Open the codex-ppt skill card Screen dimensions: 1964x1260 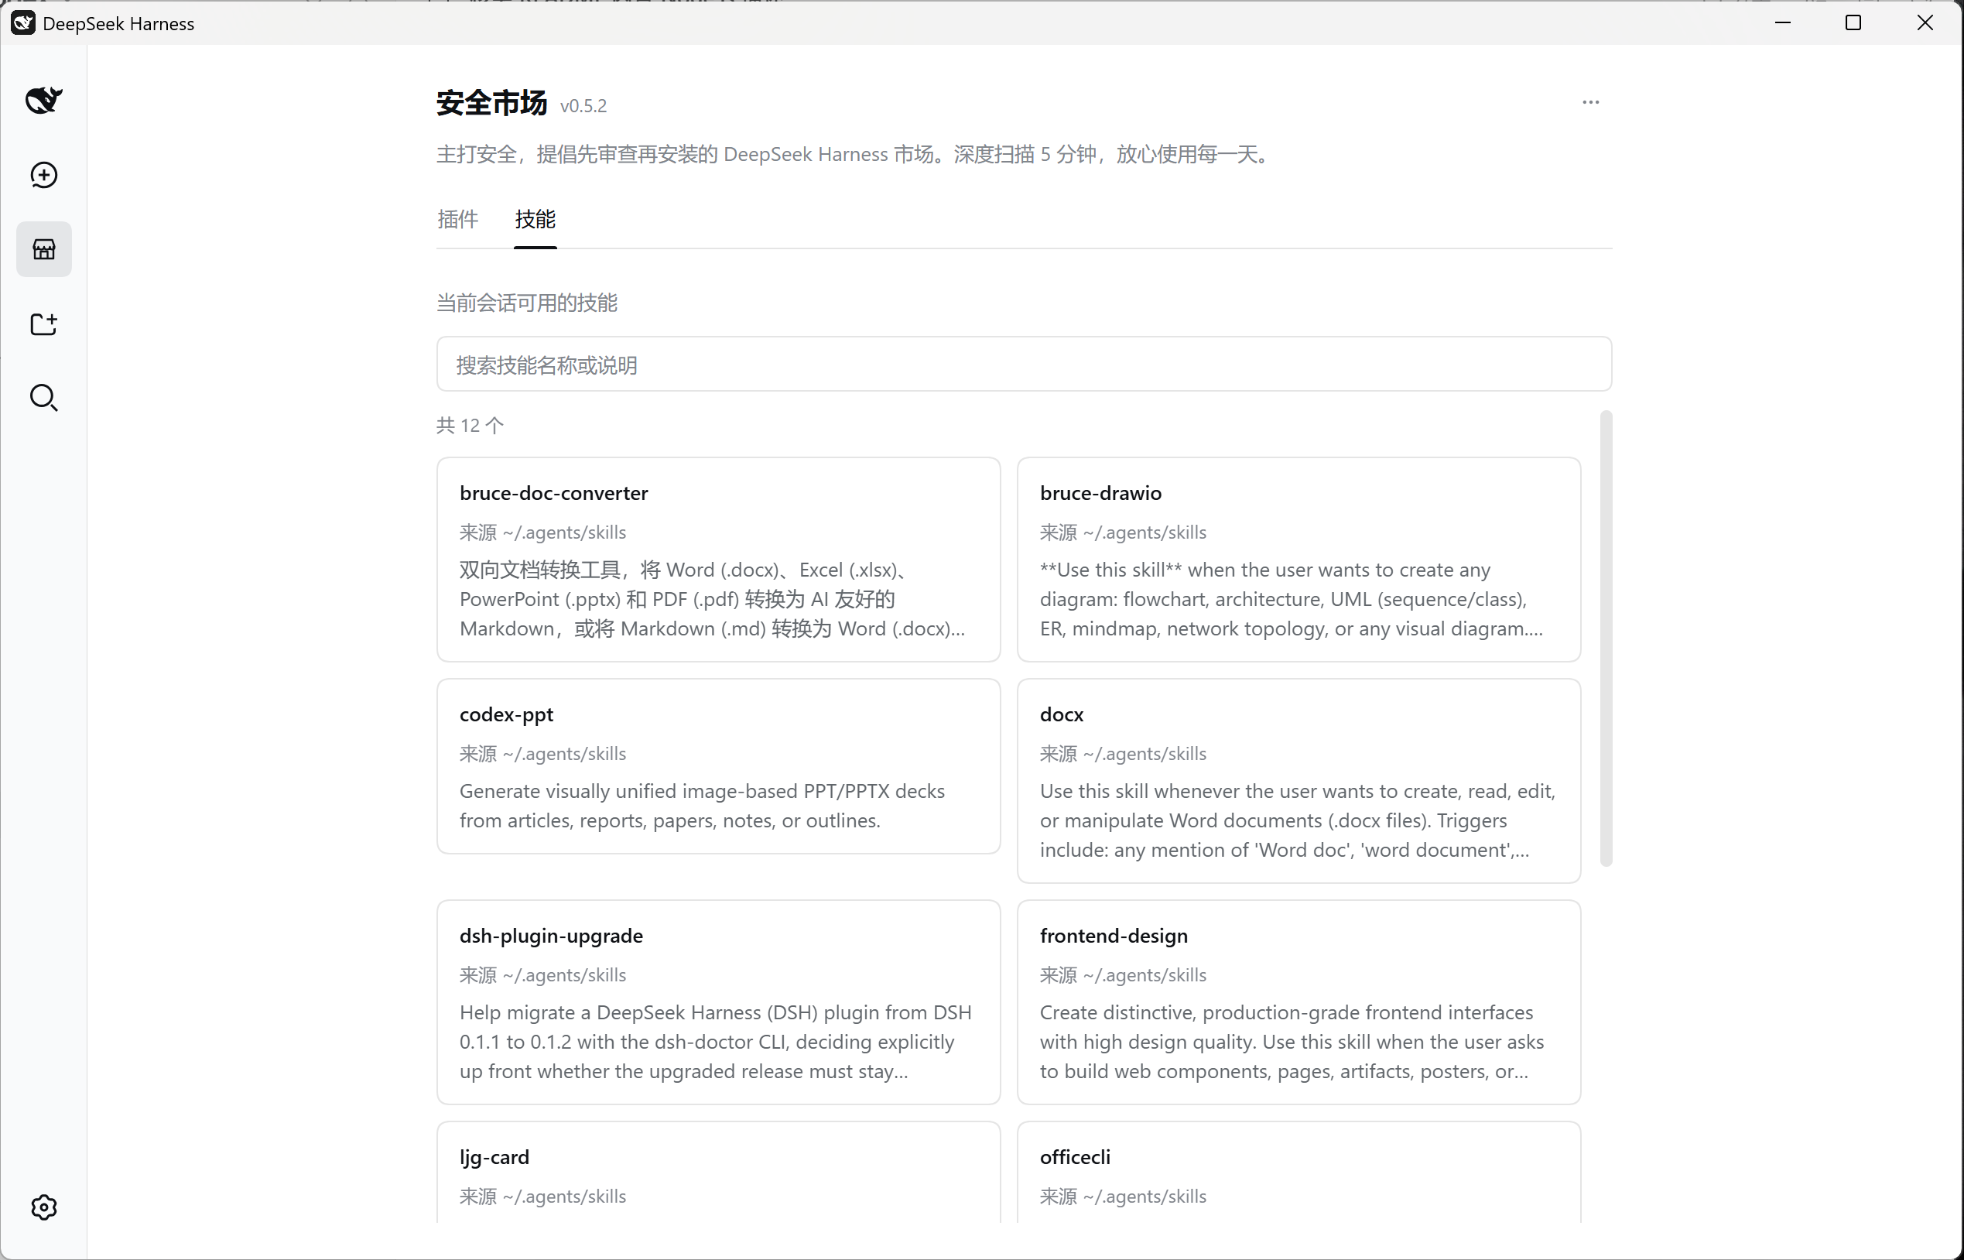click(718, 765)
